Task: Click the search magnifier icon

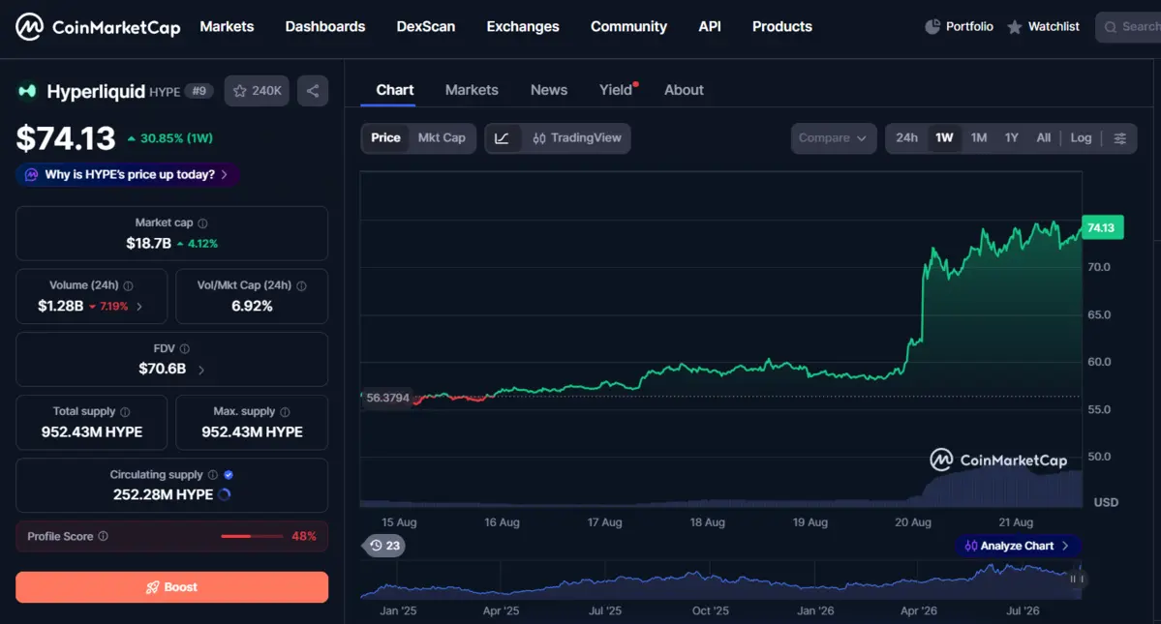Action: pos(1110,27)
